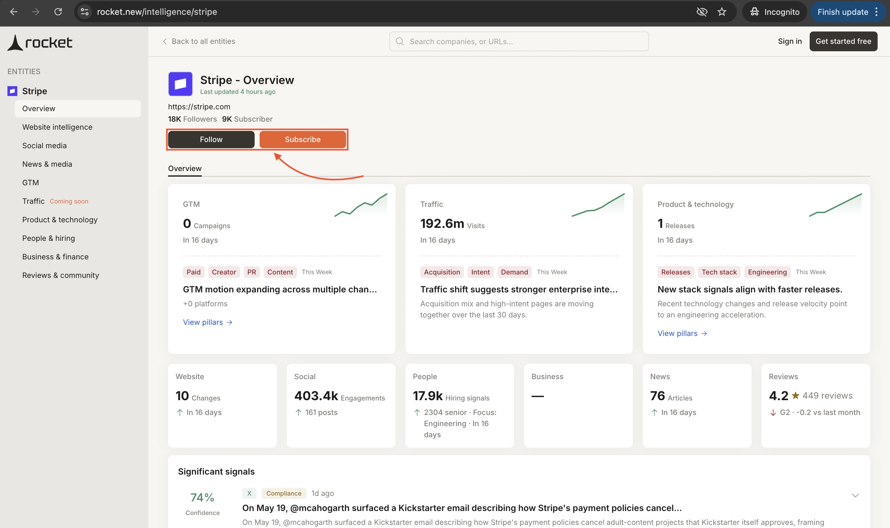Image resolution: width=890 pixels, height=528 pixels.
Task: Open Website intelligence in sidebar
Action: [57, 127]
